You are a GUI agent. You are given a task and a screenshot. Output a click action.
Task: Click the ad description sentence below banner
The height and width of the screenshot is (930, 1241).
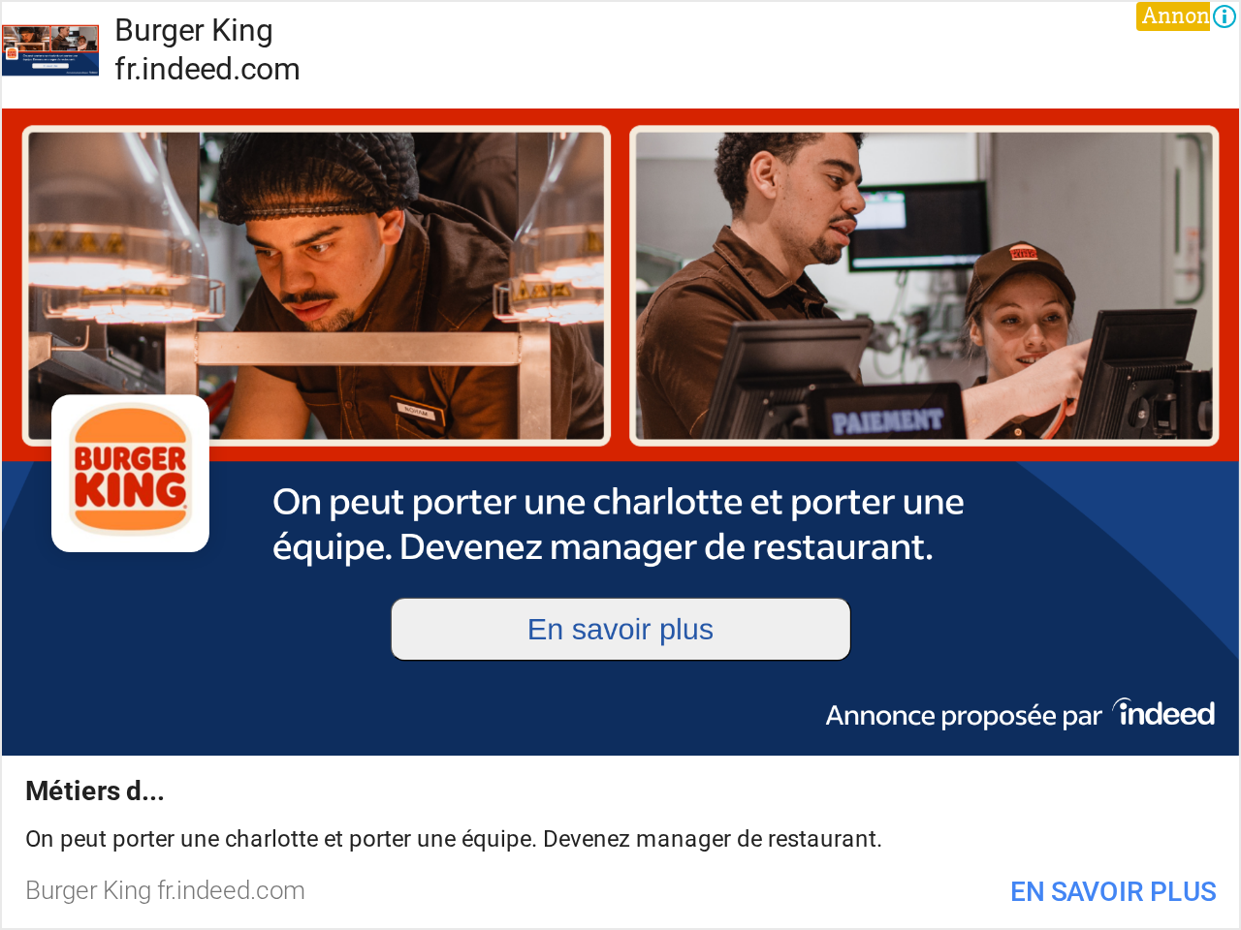pyautogui.click(x=454, y=839)
